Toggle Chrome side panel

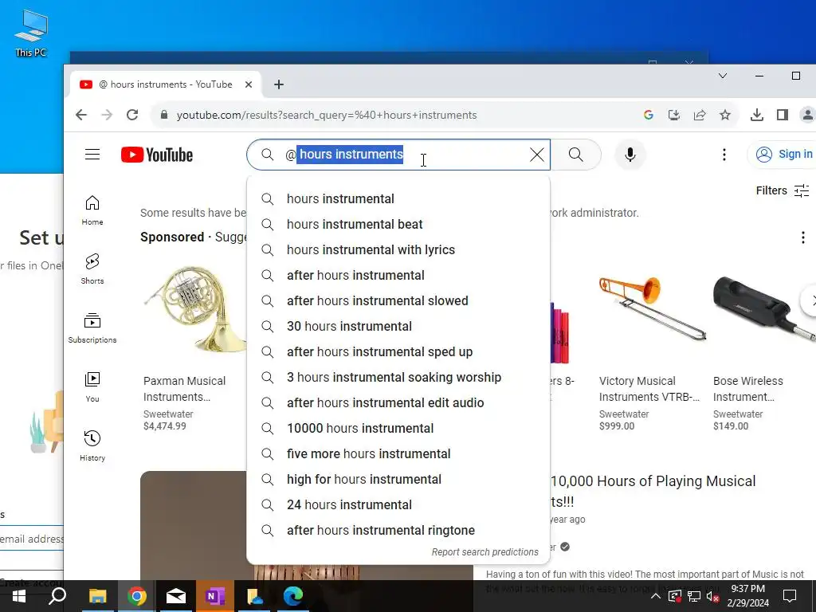tap(783, 115)
